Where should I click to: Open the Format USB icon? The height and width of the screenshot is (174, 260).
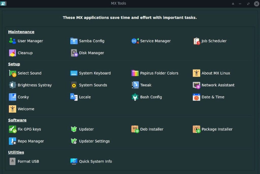pos(12,161)
